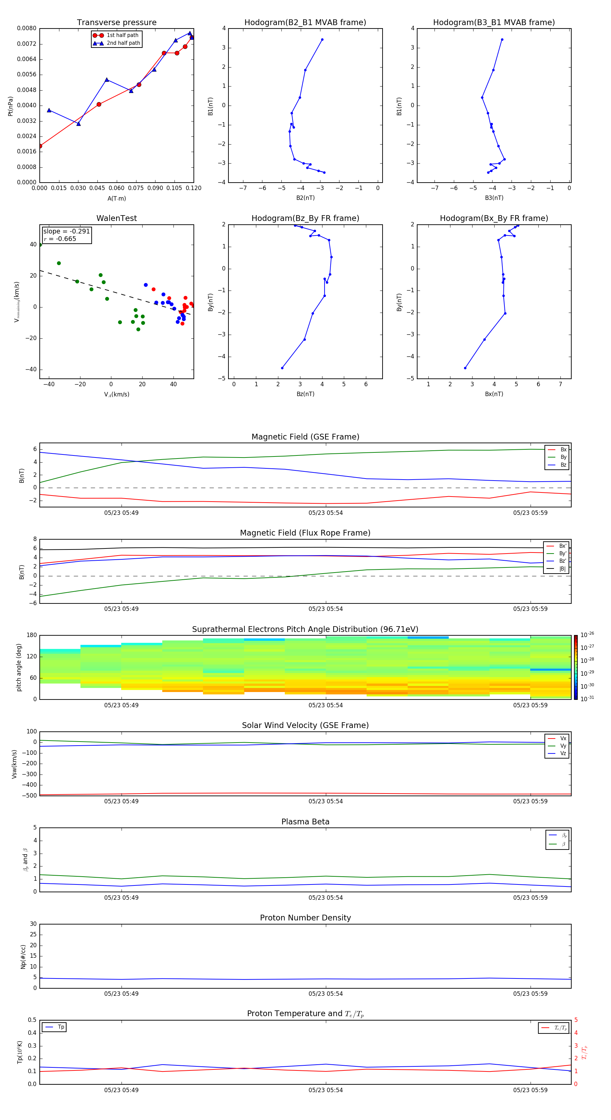Click the Vx legend entry in the velocity plot

pyautogui.click(x=557, y=738)
